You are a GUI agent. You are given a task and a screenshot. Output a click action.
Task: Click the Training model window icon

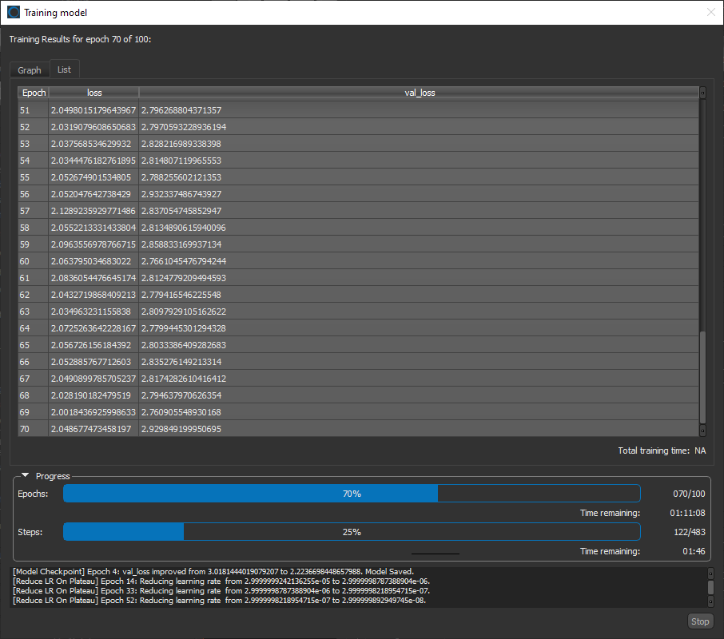[14, 13]
